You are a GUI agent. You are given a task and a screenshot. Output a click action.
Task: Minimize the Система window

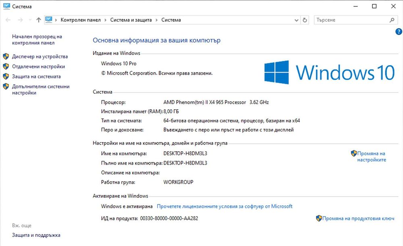point(356,6)
